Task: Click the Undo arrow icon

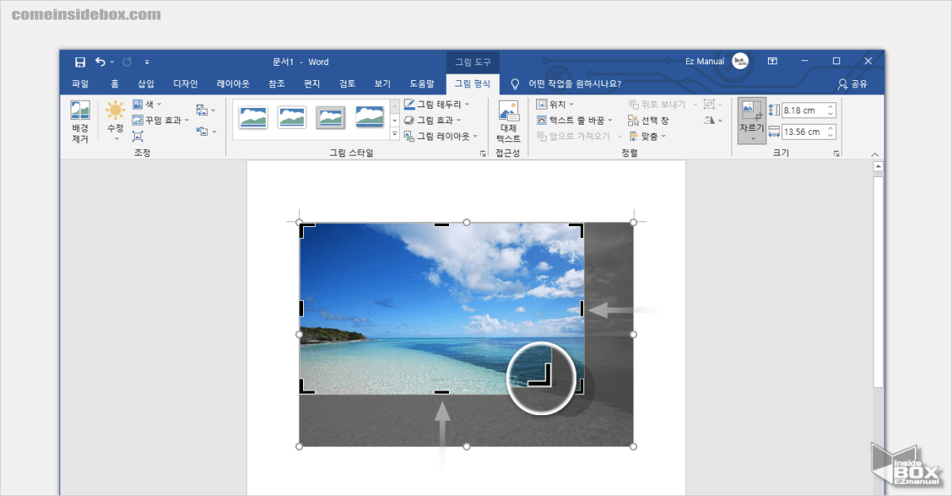Action: click(100, 62)
